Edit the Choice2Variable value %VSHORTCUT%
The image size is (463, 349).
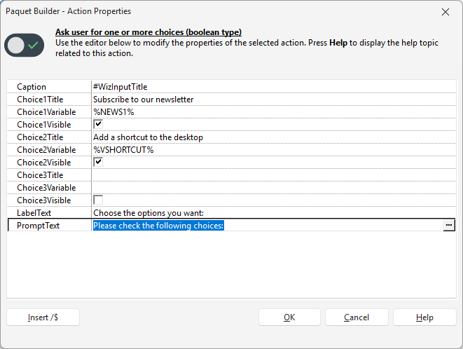(x=273, y=150)
